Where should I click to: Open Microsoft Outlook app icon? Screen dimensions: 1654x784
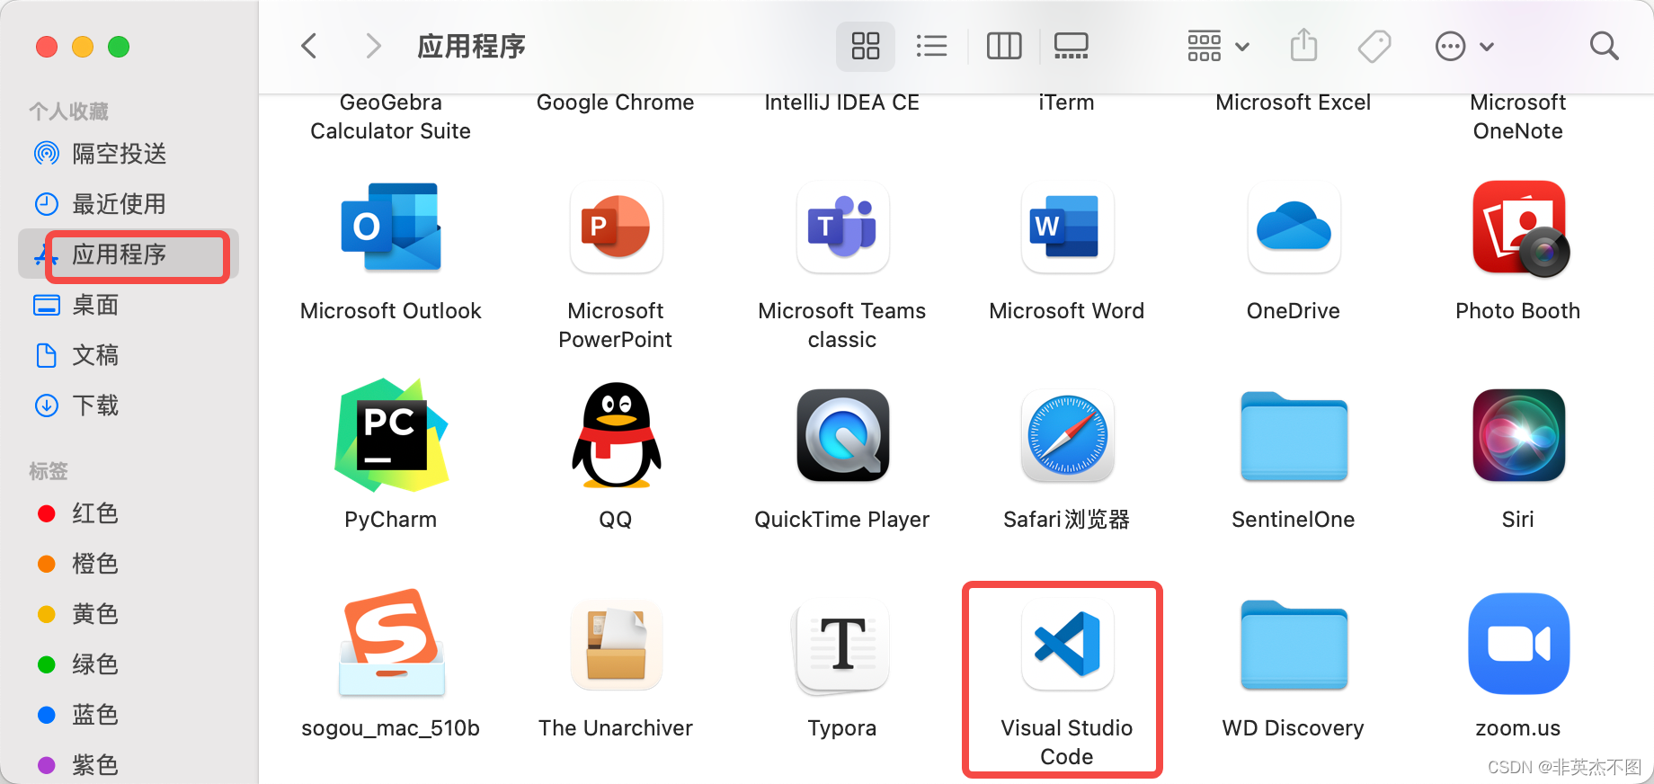point(391,227)
